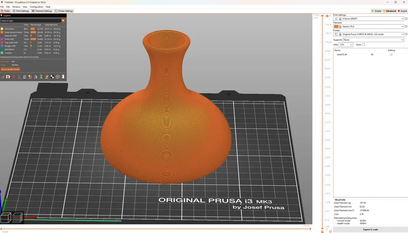
Task: Click the add color change marker on vertical slider
Action: (x=327, y=16)
